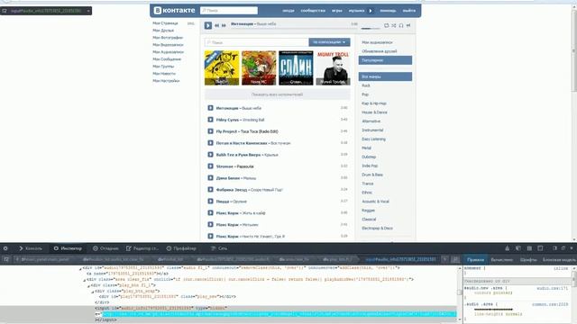Open Мои Фотографии in the left menu
577x324 pixels.
[168, 38]
